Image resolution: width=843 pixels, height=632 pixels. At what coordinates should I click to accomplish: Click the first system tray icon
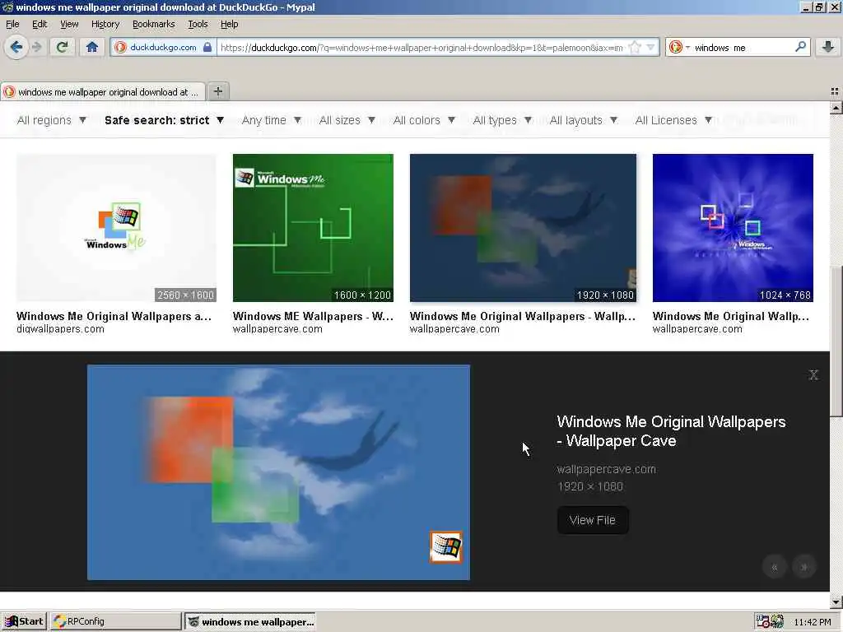pos(762,621)
